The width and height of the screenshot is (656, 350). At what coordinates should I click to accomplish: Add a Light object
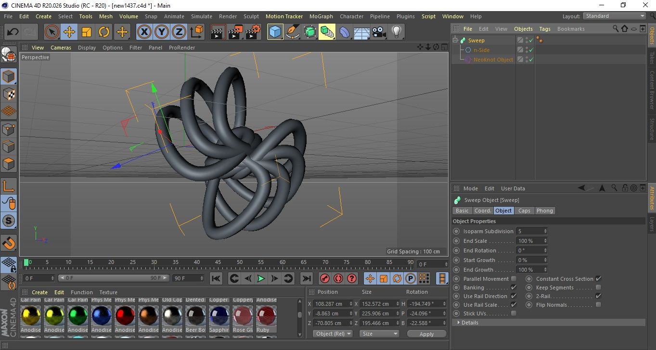point(396,32)
